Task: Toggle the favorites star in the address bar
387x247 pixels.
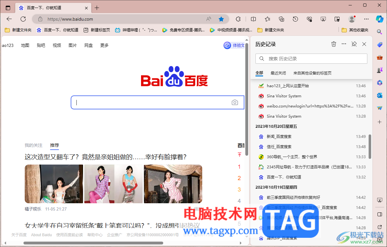Action: pyautogui.click(x=221, y=19)
